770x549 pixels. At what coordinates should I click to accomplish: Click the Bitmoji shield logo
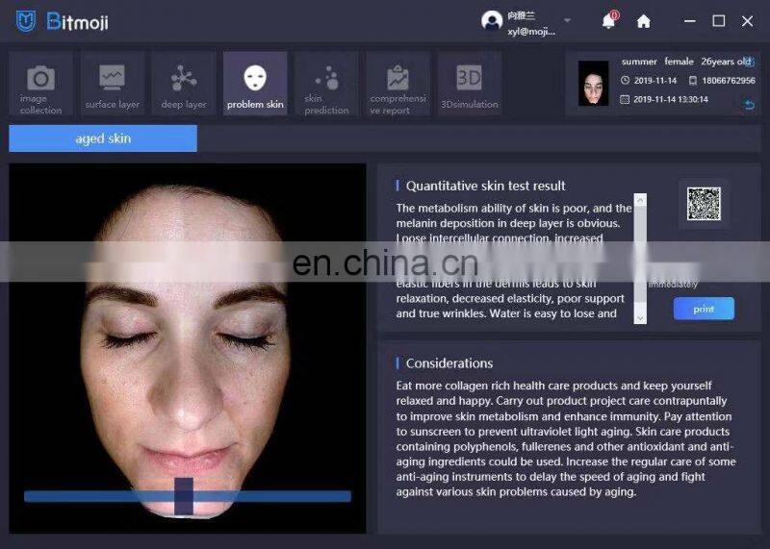click(26, 21)
